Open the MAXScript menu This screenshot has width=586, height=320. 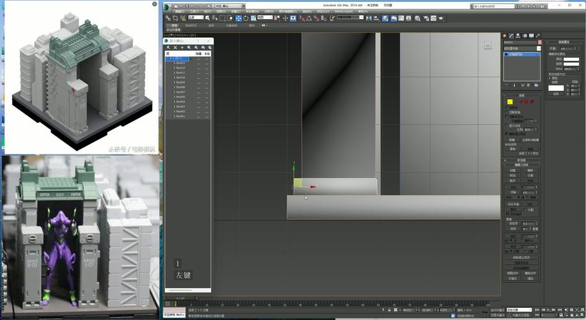coord(344,12)
